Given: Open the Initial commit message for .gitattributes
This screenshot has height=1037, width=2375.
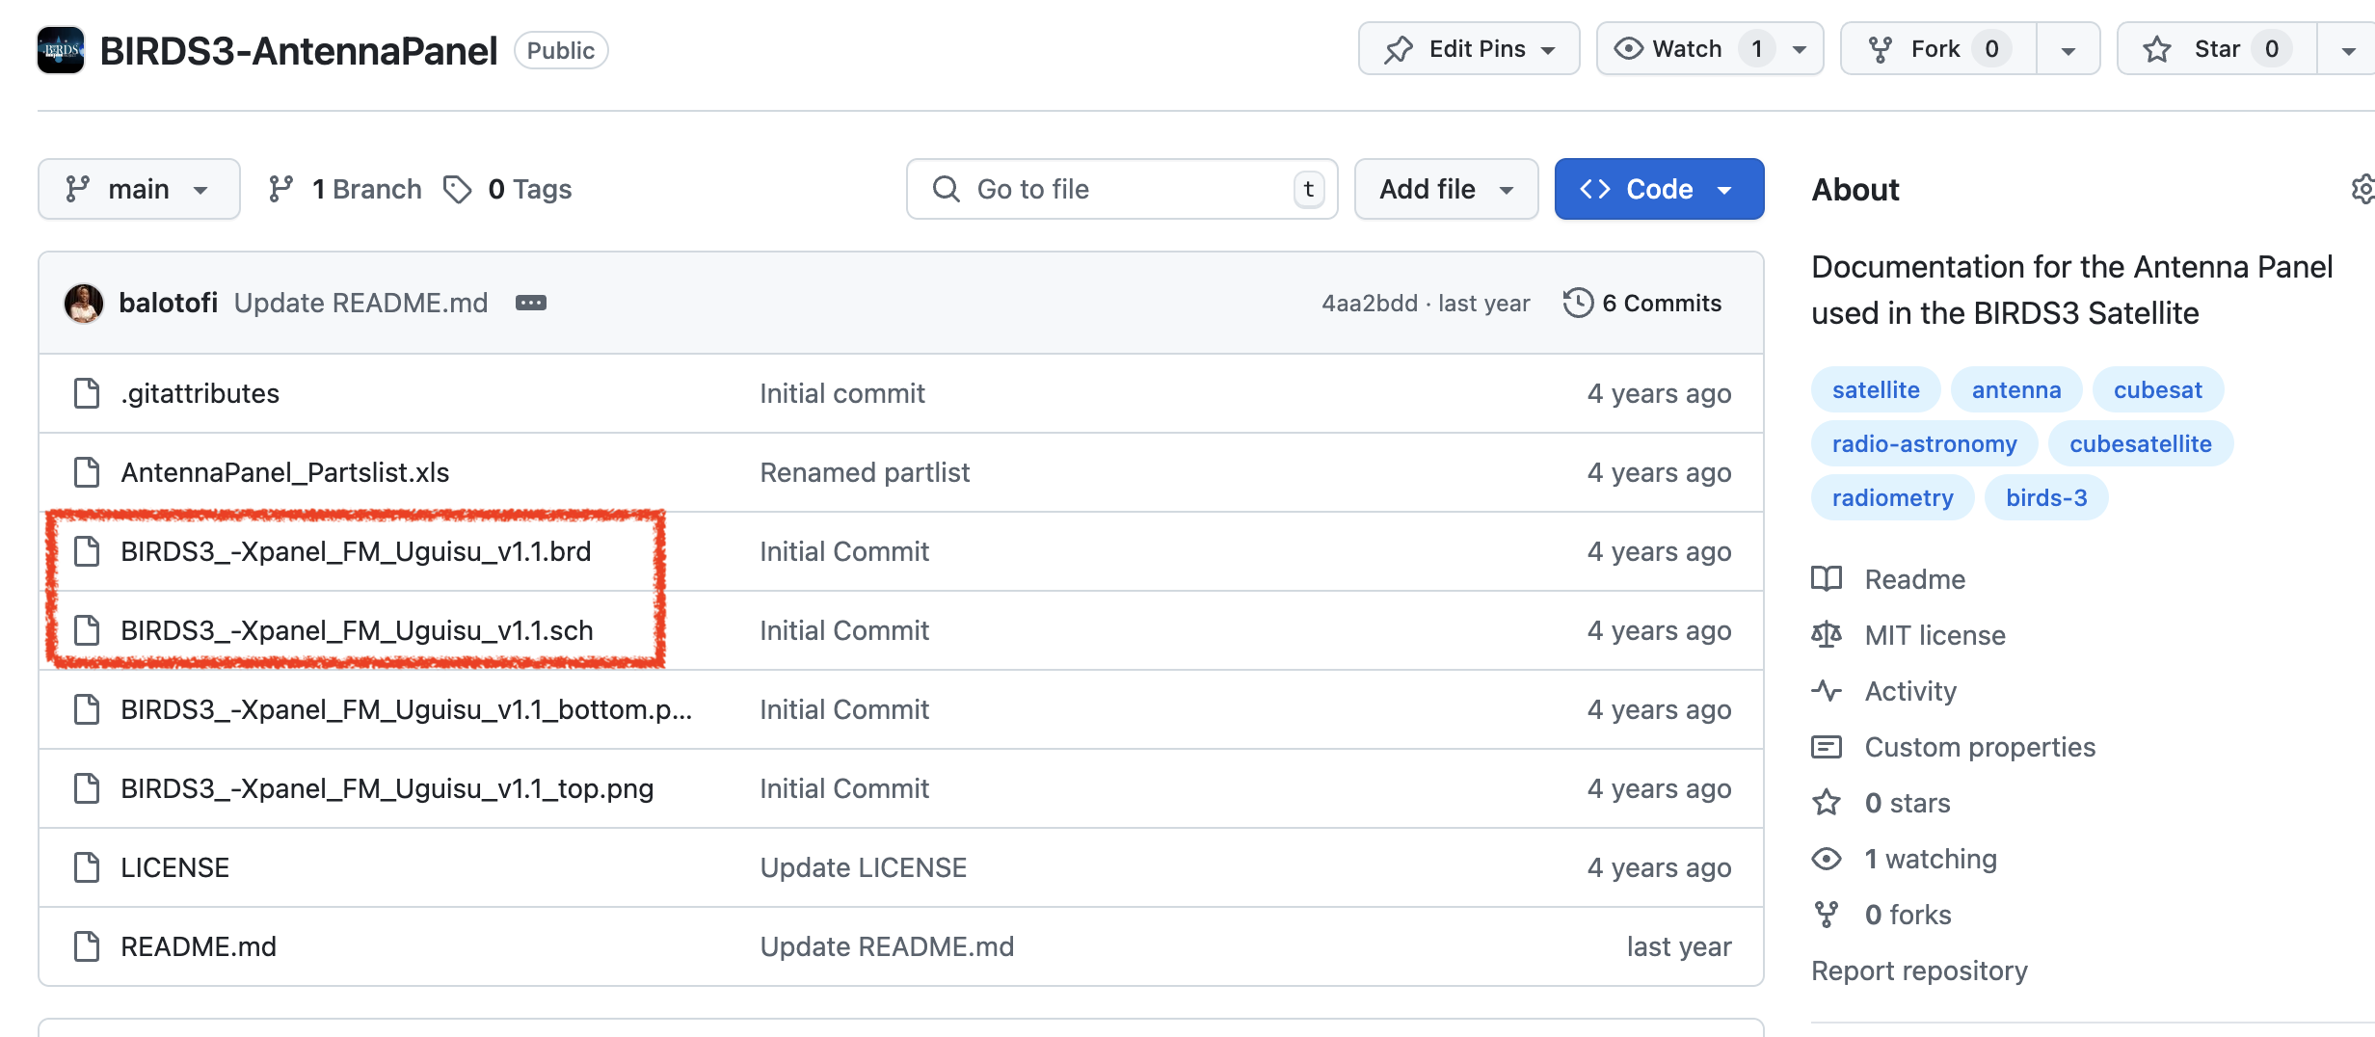Looking at the screenshot, I should point(841,393).
